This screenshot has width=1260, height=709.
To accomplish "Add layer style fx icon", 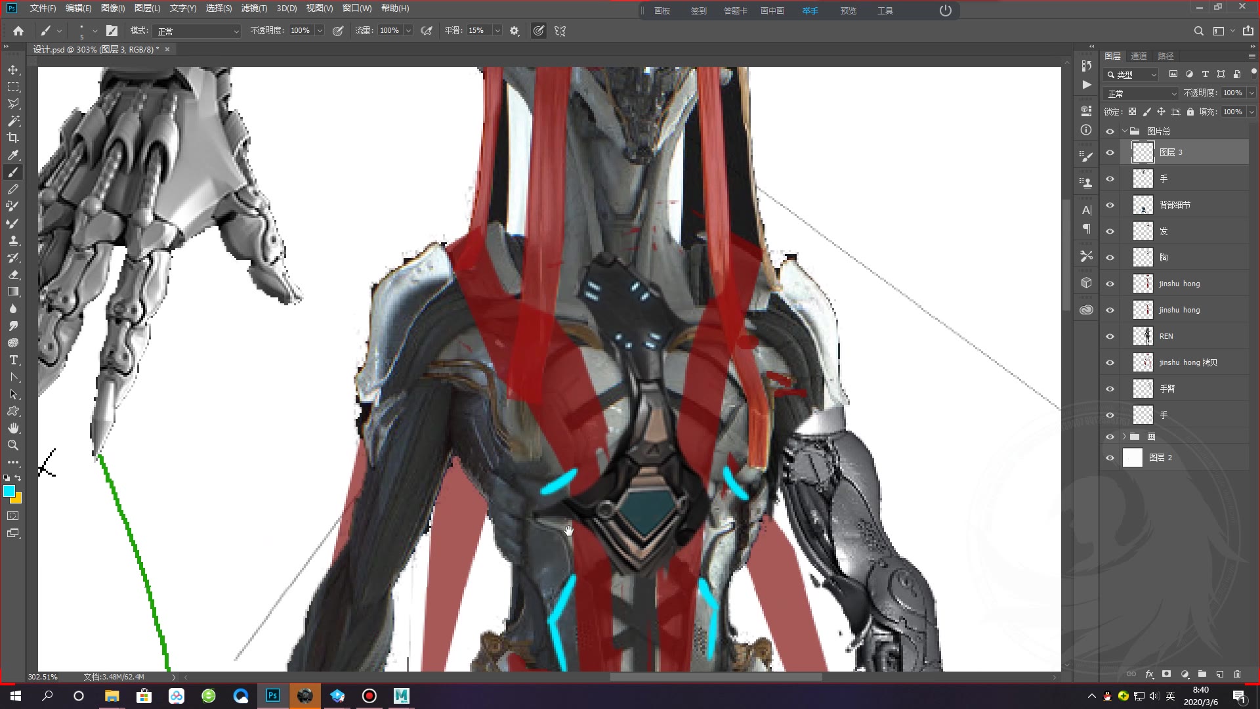I will 1149,674.
